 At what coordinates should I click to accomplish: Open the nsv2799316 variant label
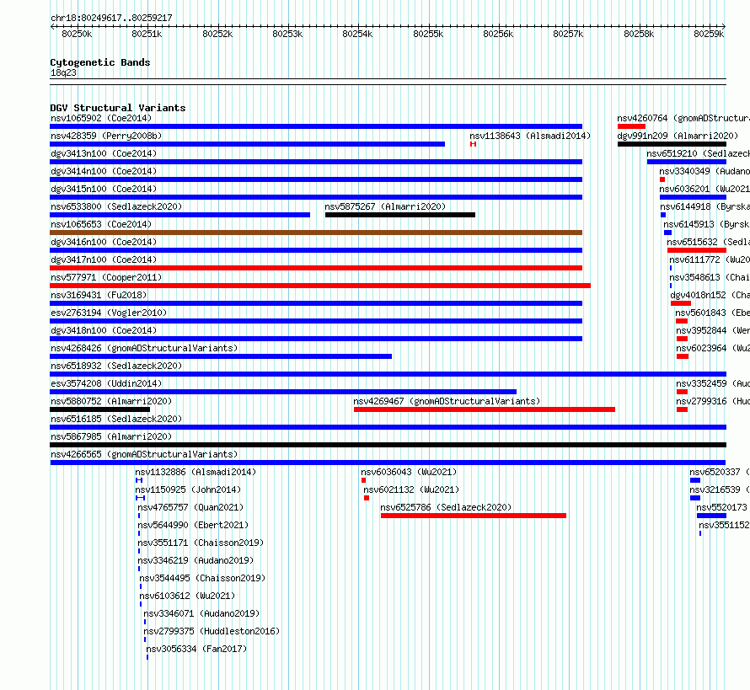coord(713,401)
